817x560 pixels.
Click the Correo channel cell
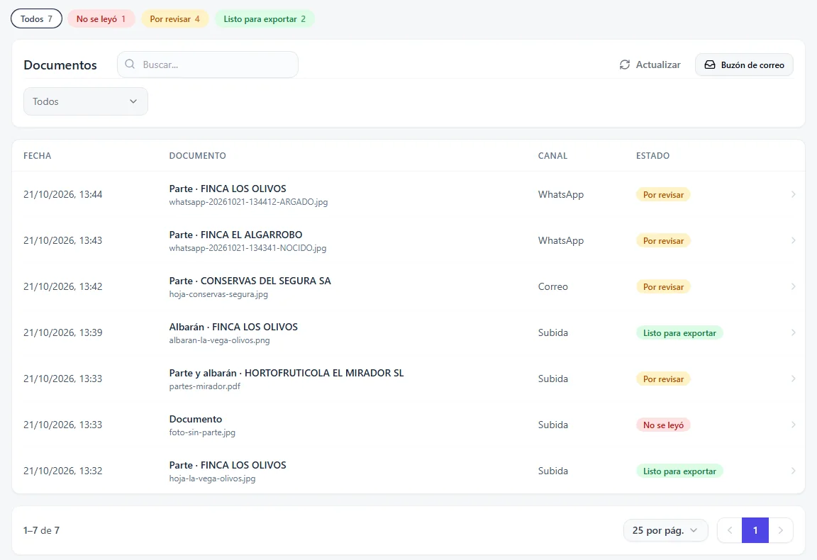(x=553, y=286)
